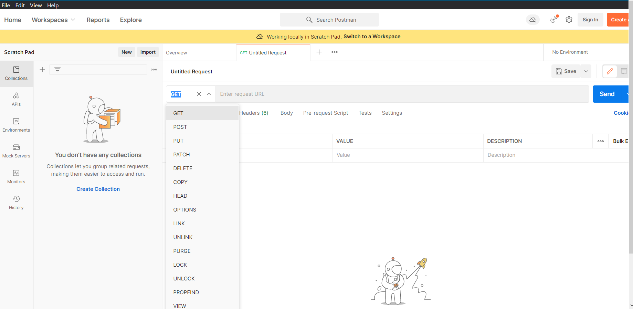The image size is (633, 309).
Task: Click the cloud offline sync icon
Action: point(533,20)
